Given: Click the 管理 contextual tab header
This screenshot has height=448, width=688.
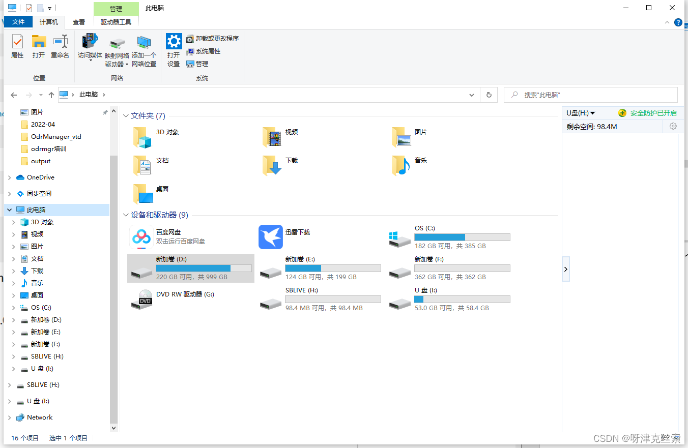Looking at the screenshot, I should pyautogui.click(x=116, y=9).
